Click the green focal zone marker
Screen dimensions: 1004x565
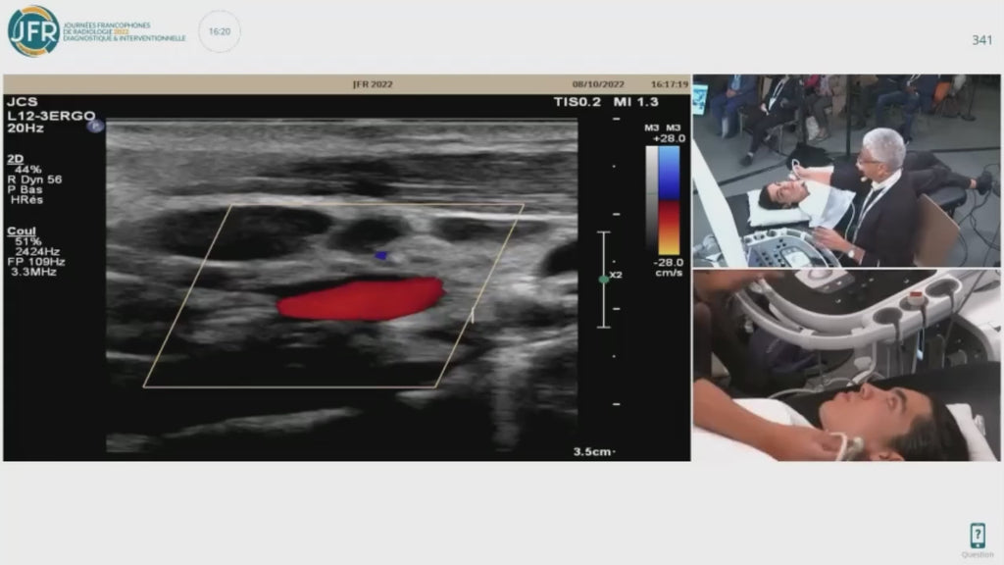pos(604,280)
